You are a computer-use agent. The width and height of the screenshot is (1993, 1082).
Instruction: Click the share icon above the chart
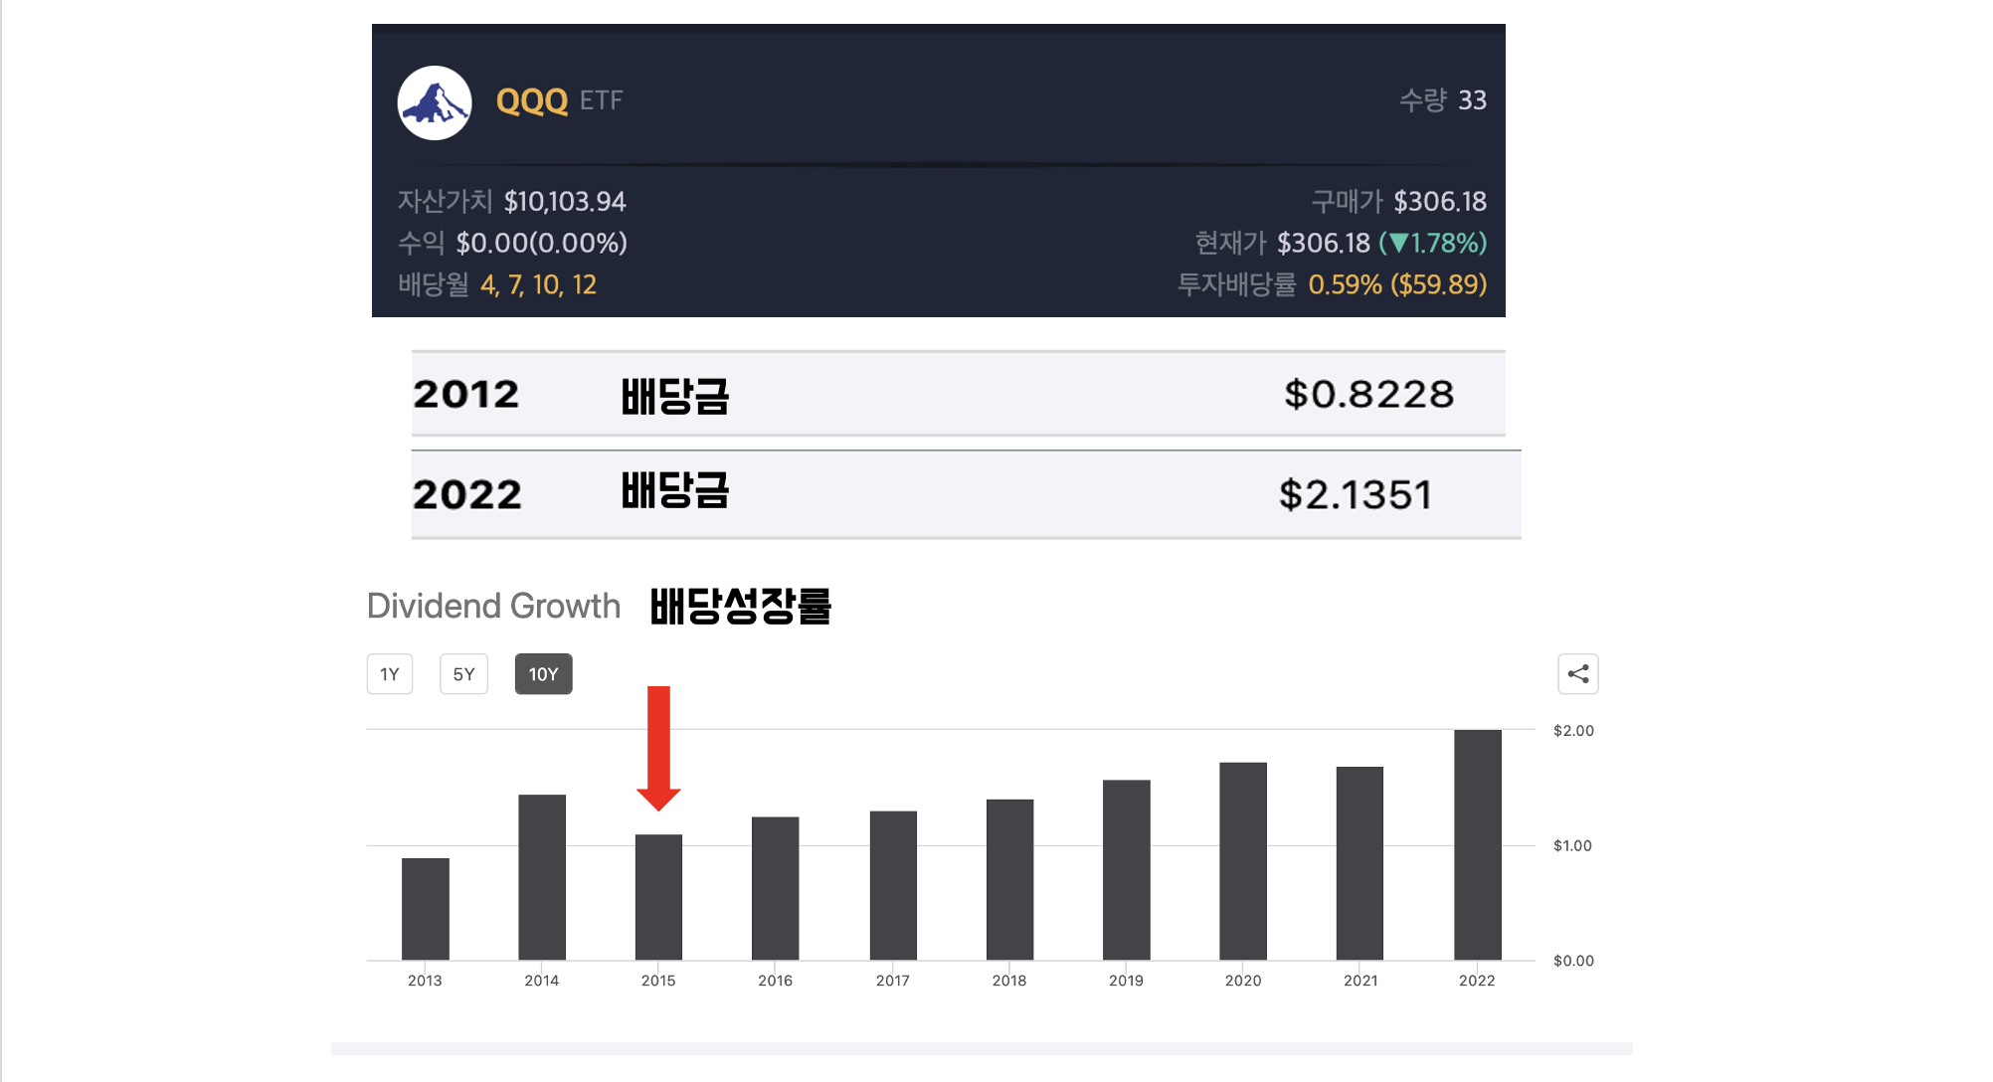pos(1577,674)
